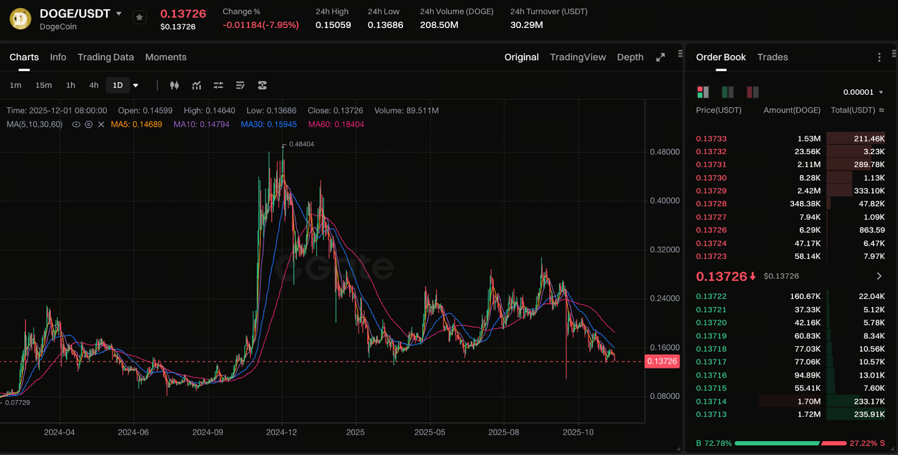Open the chart panel layout menu icon
This screenshot has height=455, width=898.
click(x=680, y=54)
